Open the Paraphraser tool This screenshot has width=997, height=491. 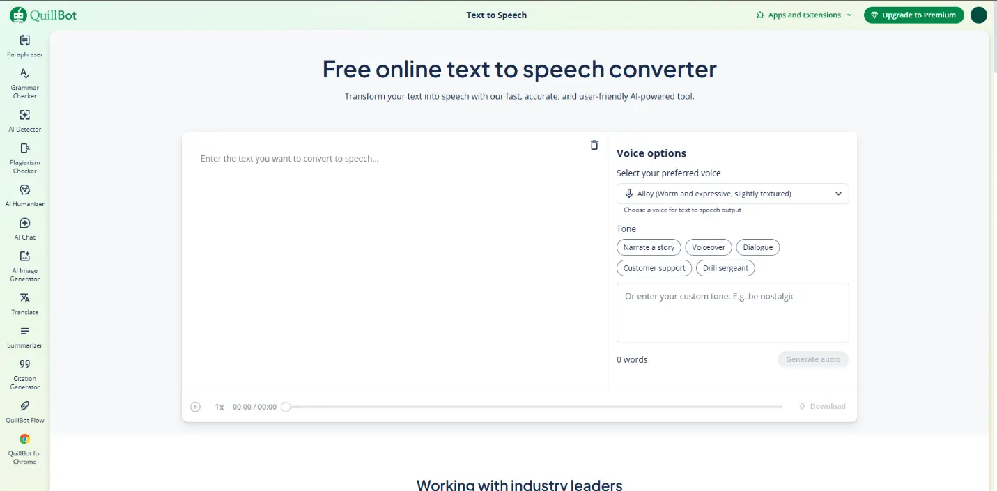[24, 46]
